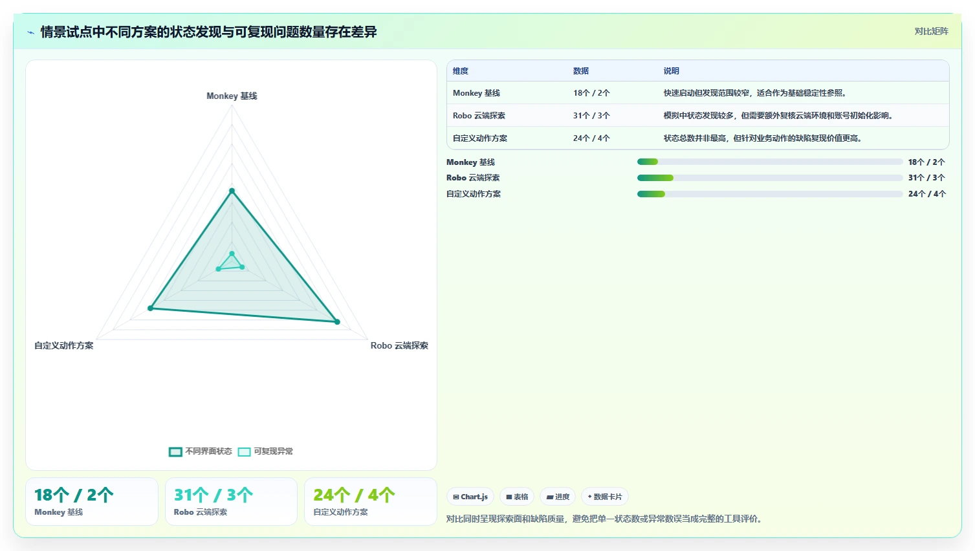
Task: Click the description starting 模拟中状态发现较多
Action: pyautogui.click(x=778, y=116)
